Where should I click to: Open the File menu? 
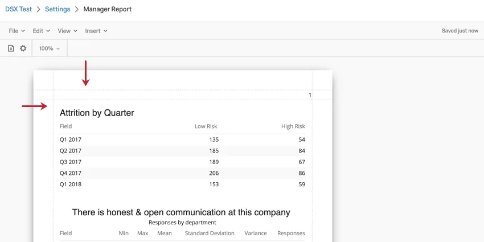17,31
